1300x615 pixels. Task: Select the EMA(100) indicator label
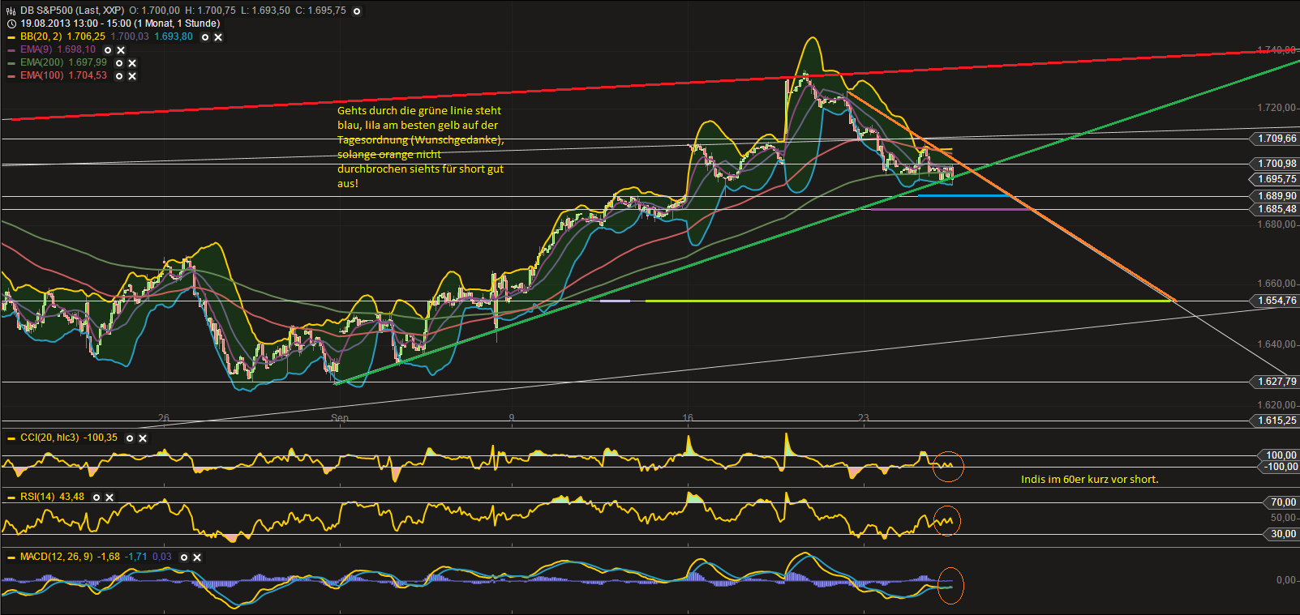click(41, 75)
